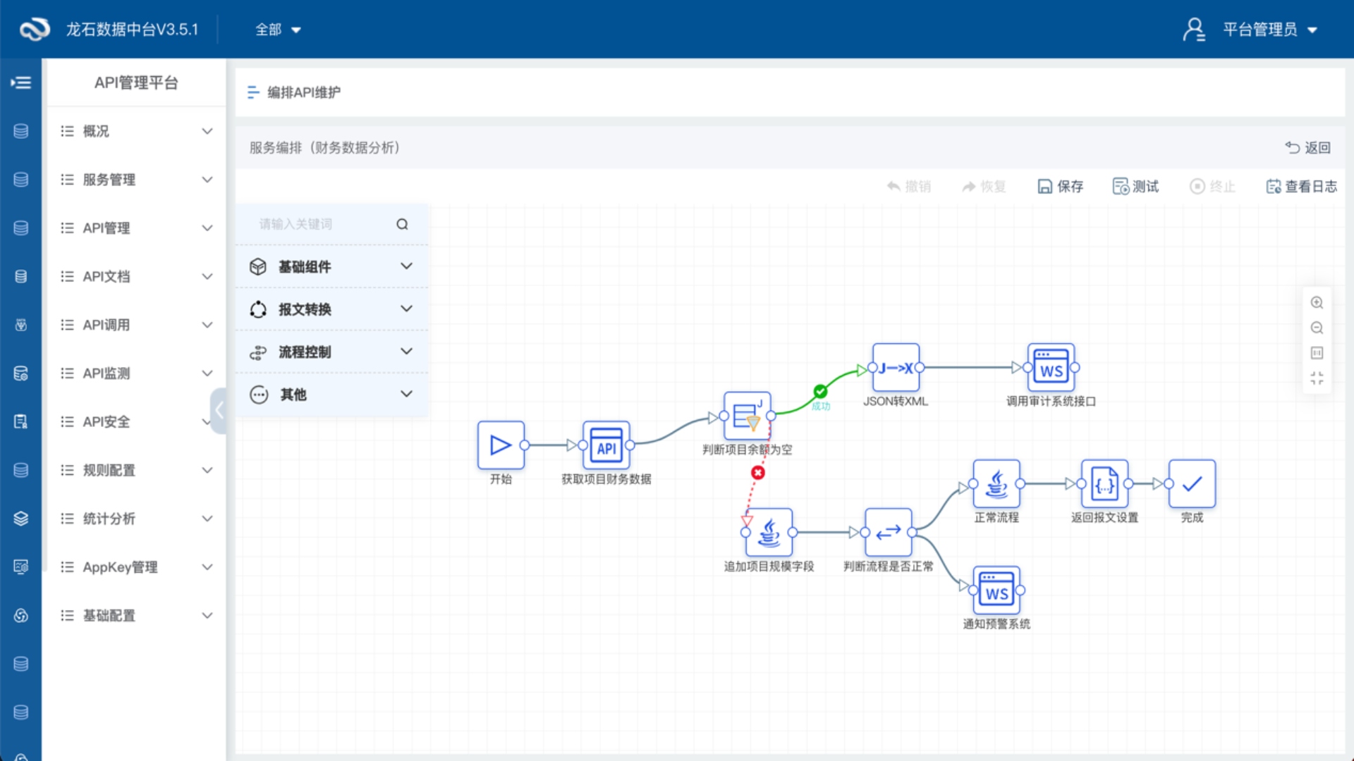
Task: Select the 追加项目规模字段 Java node
Action: (769, 533)
